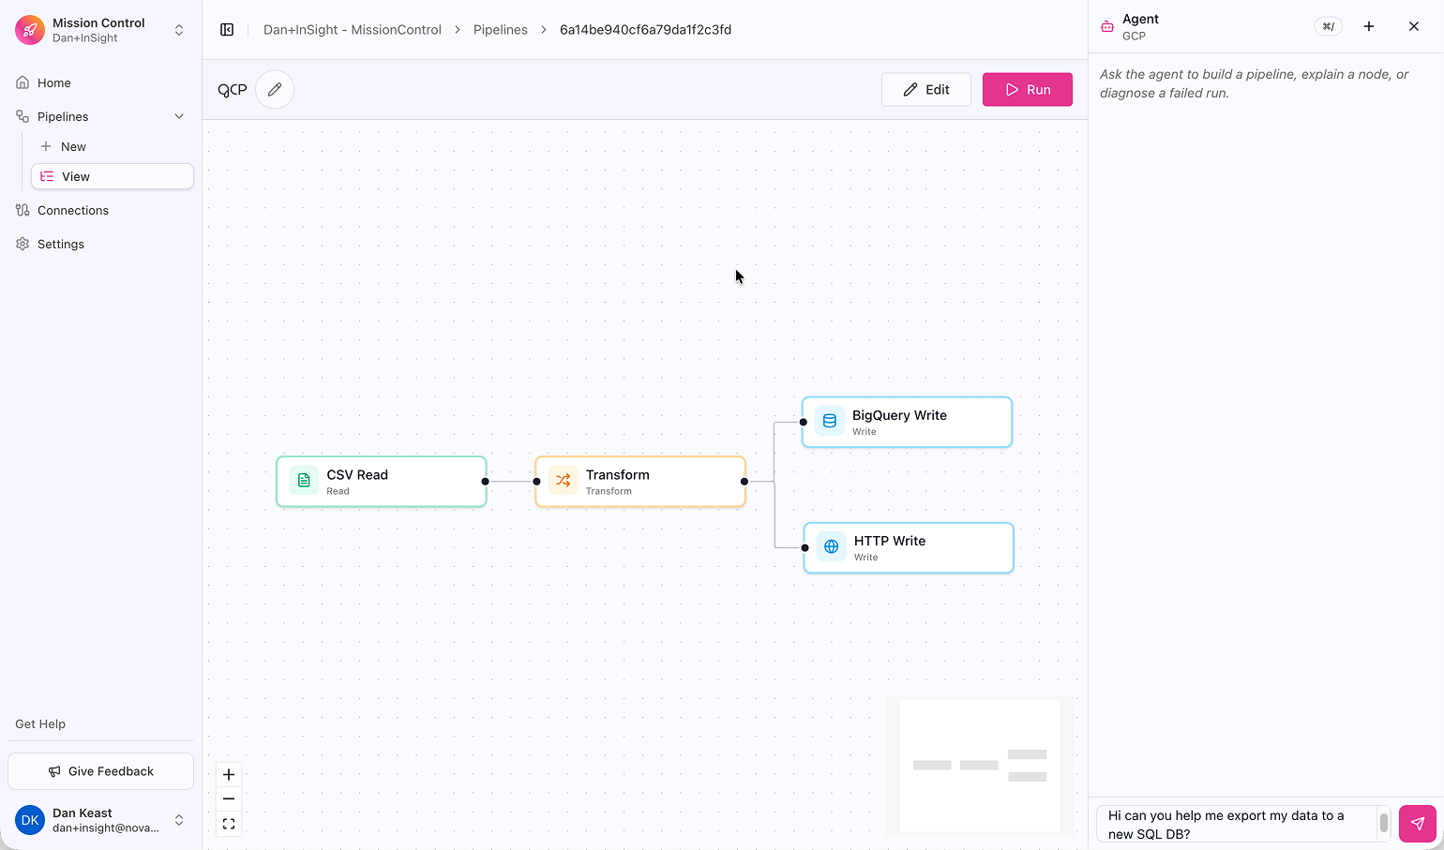
Task: Rename the pipeline using the pencil icon next to GCP
Action: [x=275, y=90]
